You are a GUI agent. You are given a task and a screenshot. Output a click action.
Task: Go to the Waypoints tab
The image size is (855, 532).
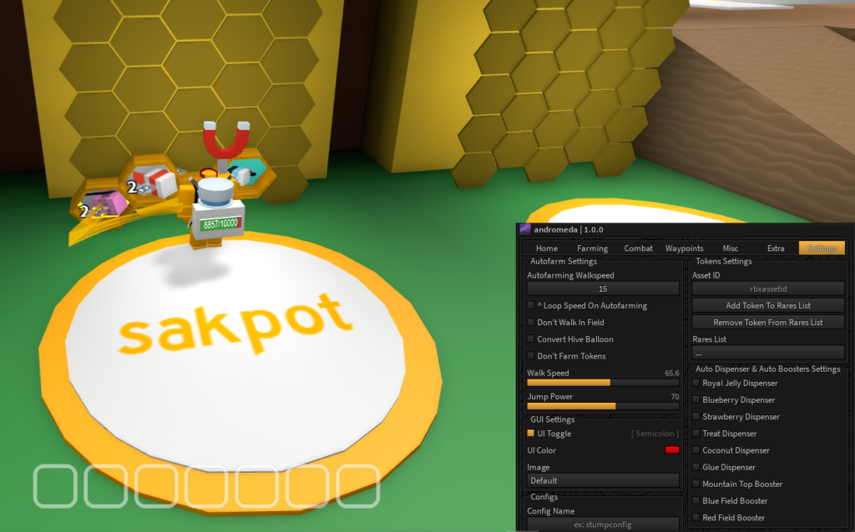point(684,248)
